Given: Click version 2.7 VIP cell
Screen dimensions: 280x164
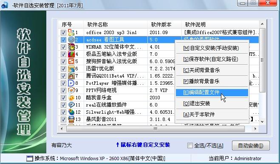Looking at the screenshot, I should [158, 90].
